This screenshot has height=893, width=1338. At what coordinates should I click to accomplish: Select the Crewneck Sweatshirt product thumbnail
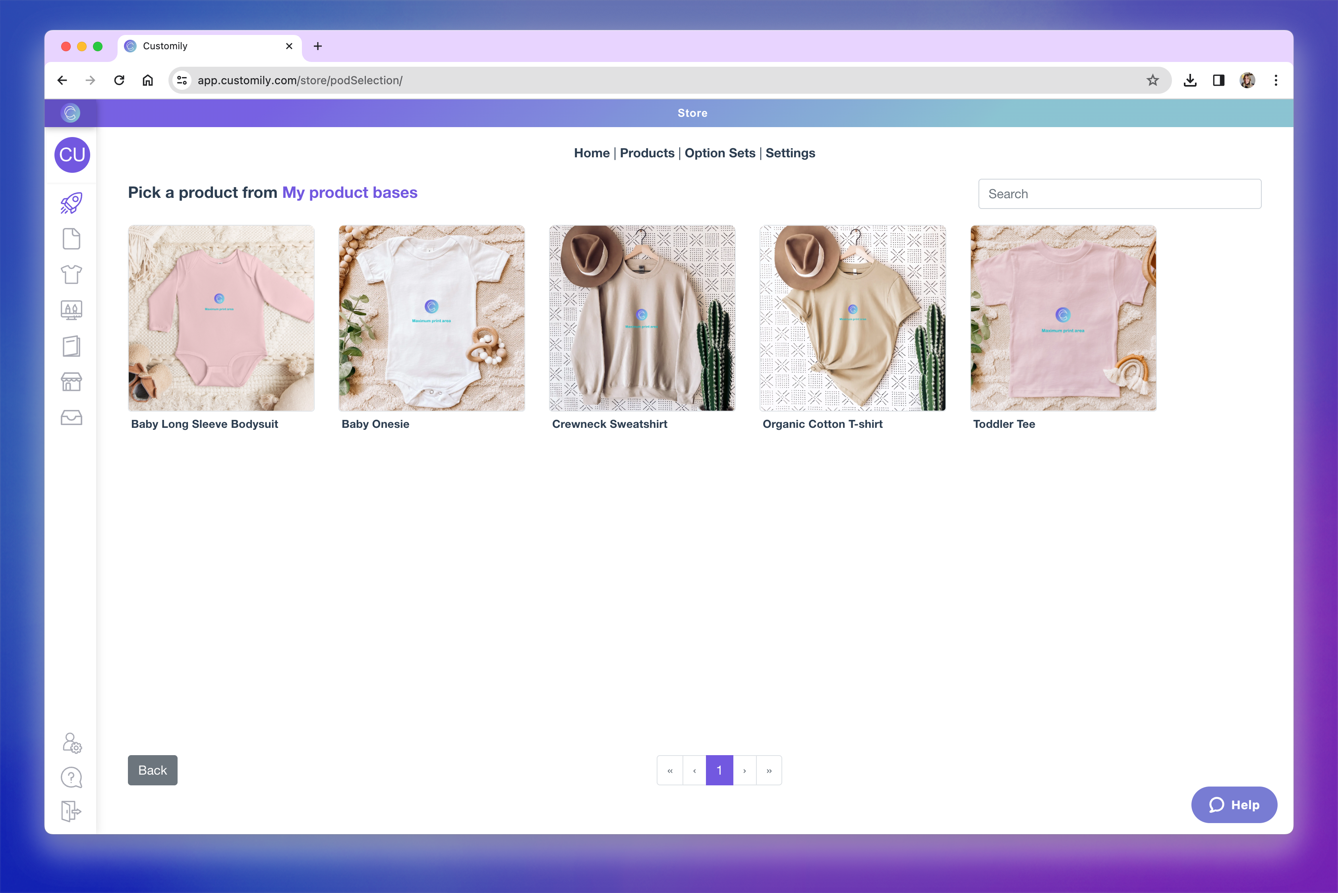(x=642, y=317)
